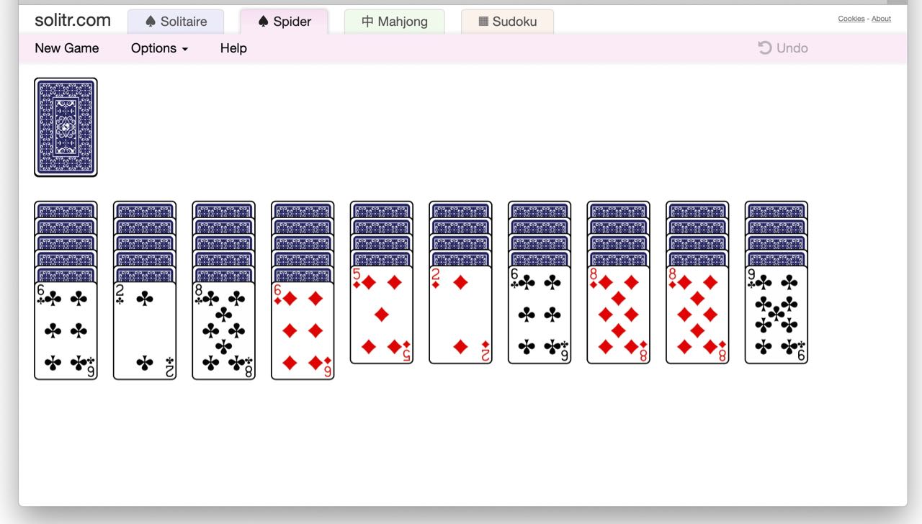Open the Help menu
The height and width of the screenshot is (524, 922).
click(x=233, y=48)
